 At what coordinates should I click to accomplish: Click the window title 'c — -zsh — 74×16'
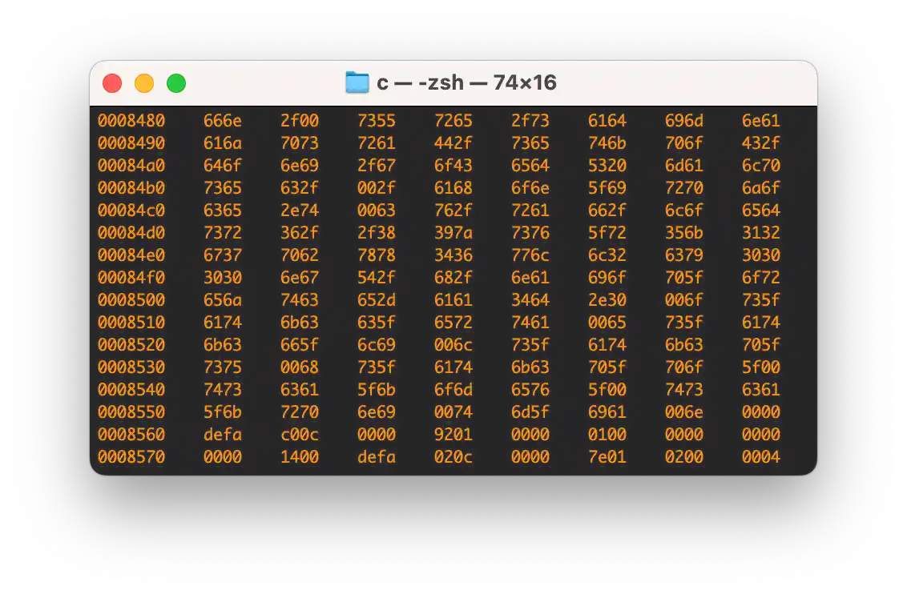click(466, 82)
